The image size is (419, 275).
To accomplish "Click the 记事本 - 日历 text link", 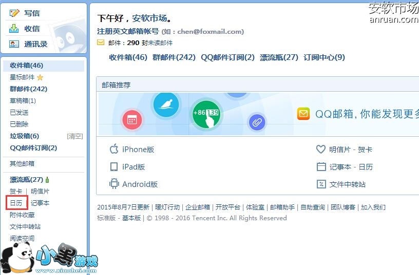I will pyautogui.click(x=351, y=167).
